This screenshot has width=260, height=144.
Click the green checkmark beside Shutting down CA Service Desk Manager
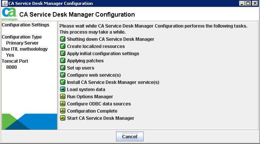[62, 39]
